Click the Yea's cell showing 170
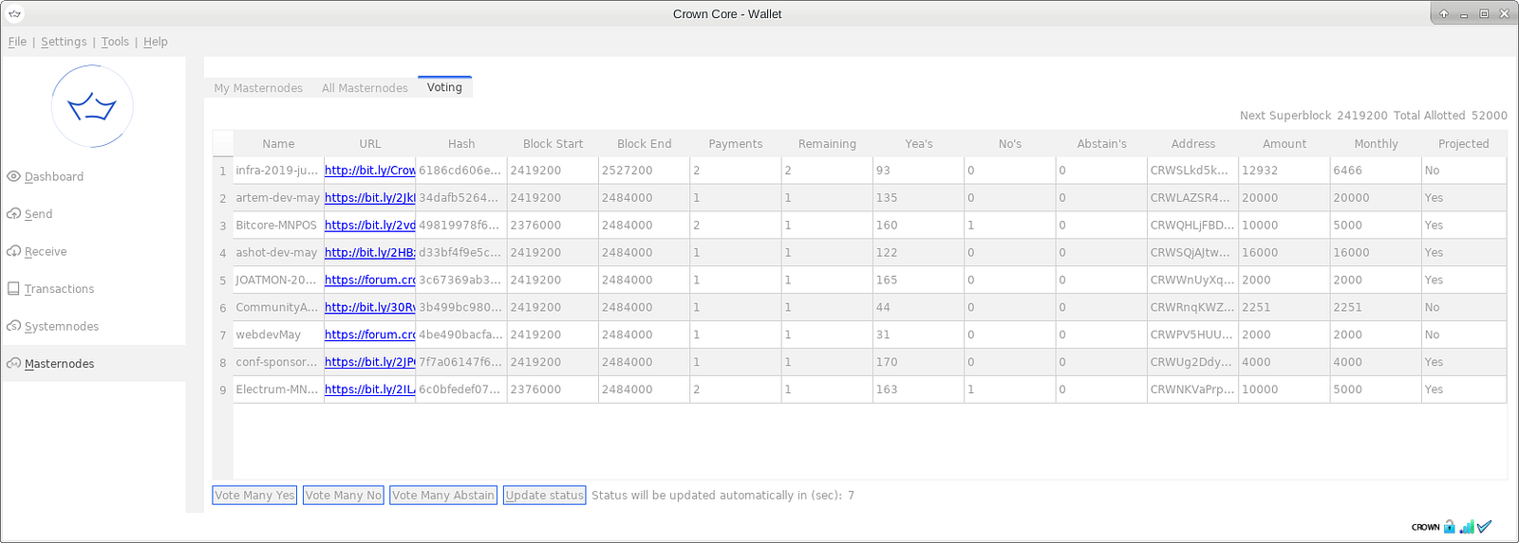The height and width of the screenshot is (543, 1519). pos(919,362)
